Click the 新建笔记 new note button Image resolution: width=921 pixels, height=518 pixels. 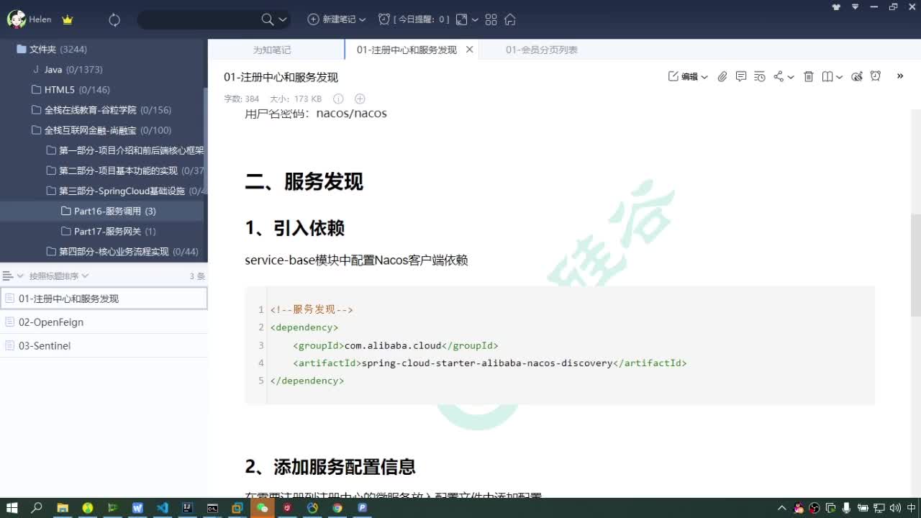tap(332, 19)
